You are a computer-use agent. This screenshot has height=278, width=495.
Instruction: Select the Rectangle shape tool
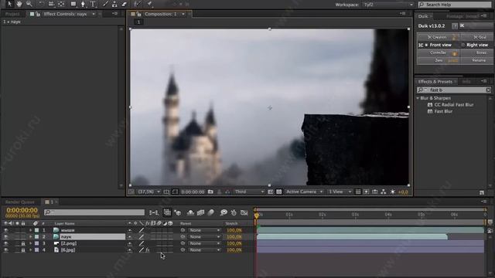pos(73,4)
